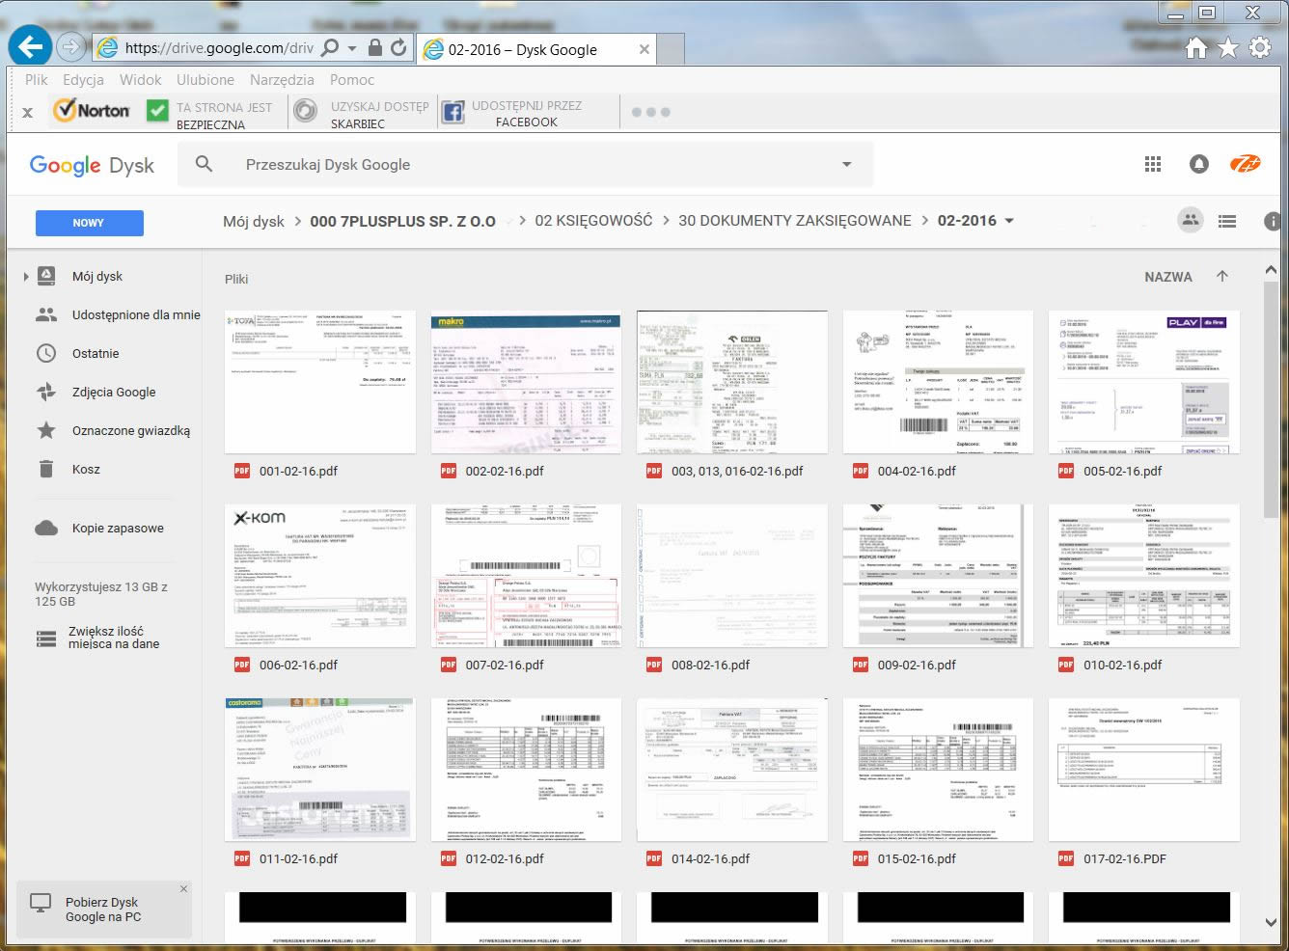Refresh the page with the reload icon
Screen dimensions: 1289x951
[x=398, y=47]
